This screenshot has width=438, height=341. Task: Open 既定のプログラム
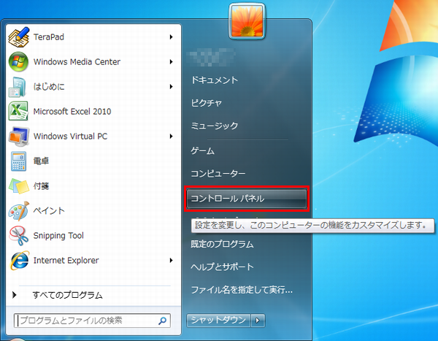click(222, 244)
